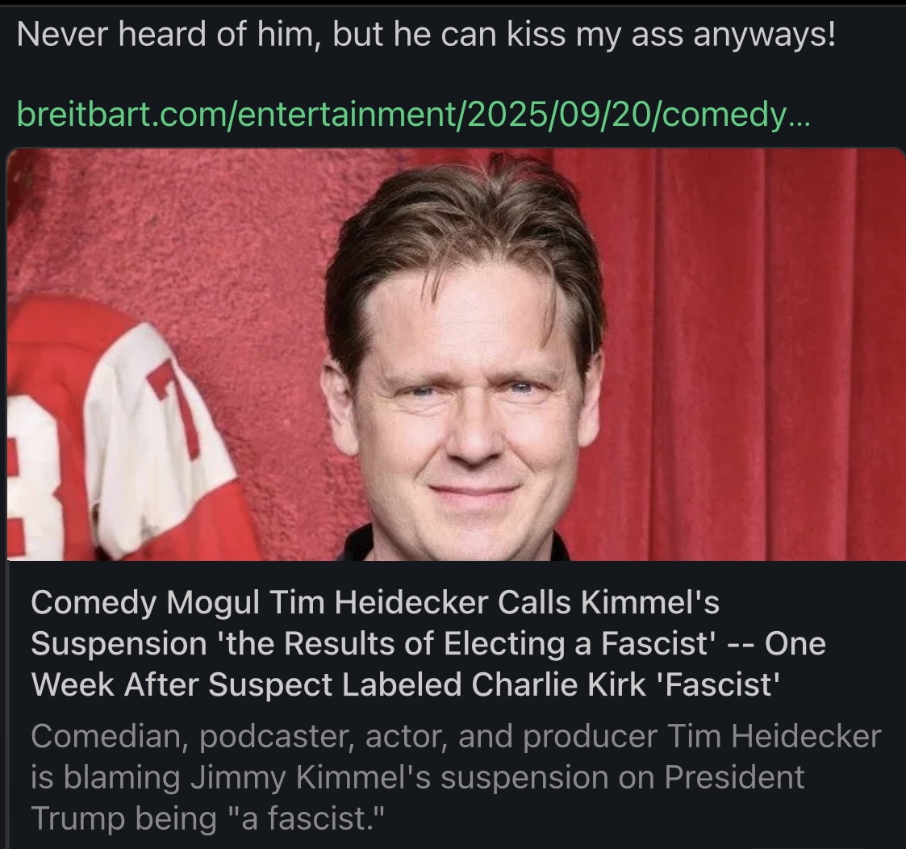
Task: Click the word 'Kimmel's' in the headline
Action: pos(649,602)
